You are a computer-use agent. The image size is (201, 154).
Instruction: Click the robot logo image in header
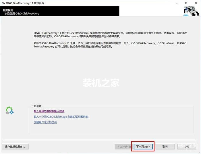click(192, 11)
